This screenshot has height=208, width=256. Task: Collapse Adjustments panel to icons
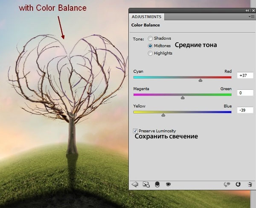tap(247, 10)
